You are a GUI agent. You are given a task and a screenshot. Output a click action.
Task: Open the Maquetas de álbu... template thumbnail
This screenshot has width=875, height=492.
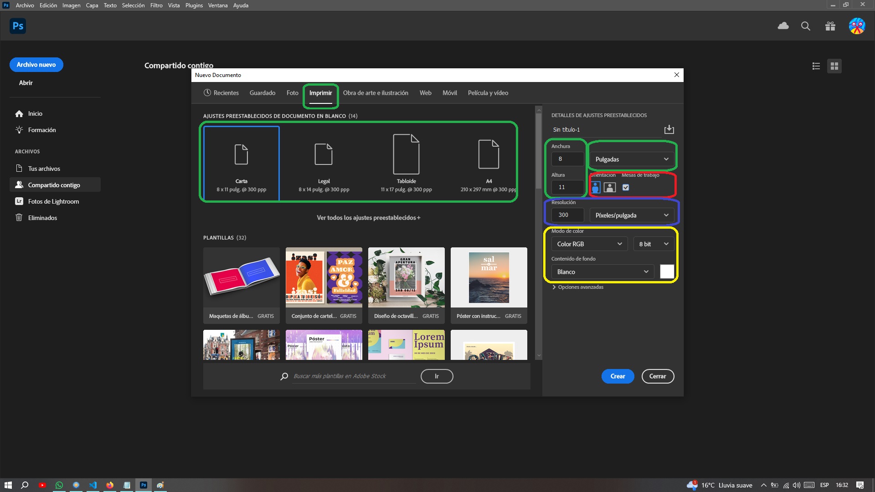[x=242, y=286]
